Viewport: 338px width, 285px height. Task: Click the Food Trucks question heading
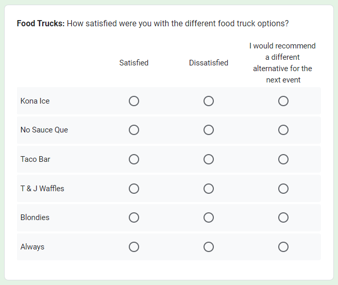(x=153, y=23)
